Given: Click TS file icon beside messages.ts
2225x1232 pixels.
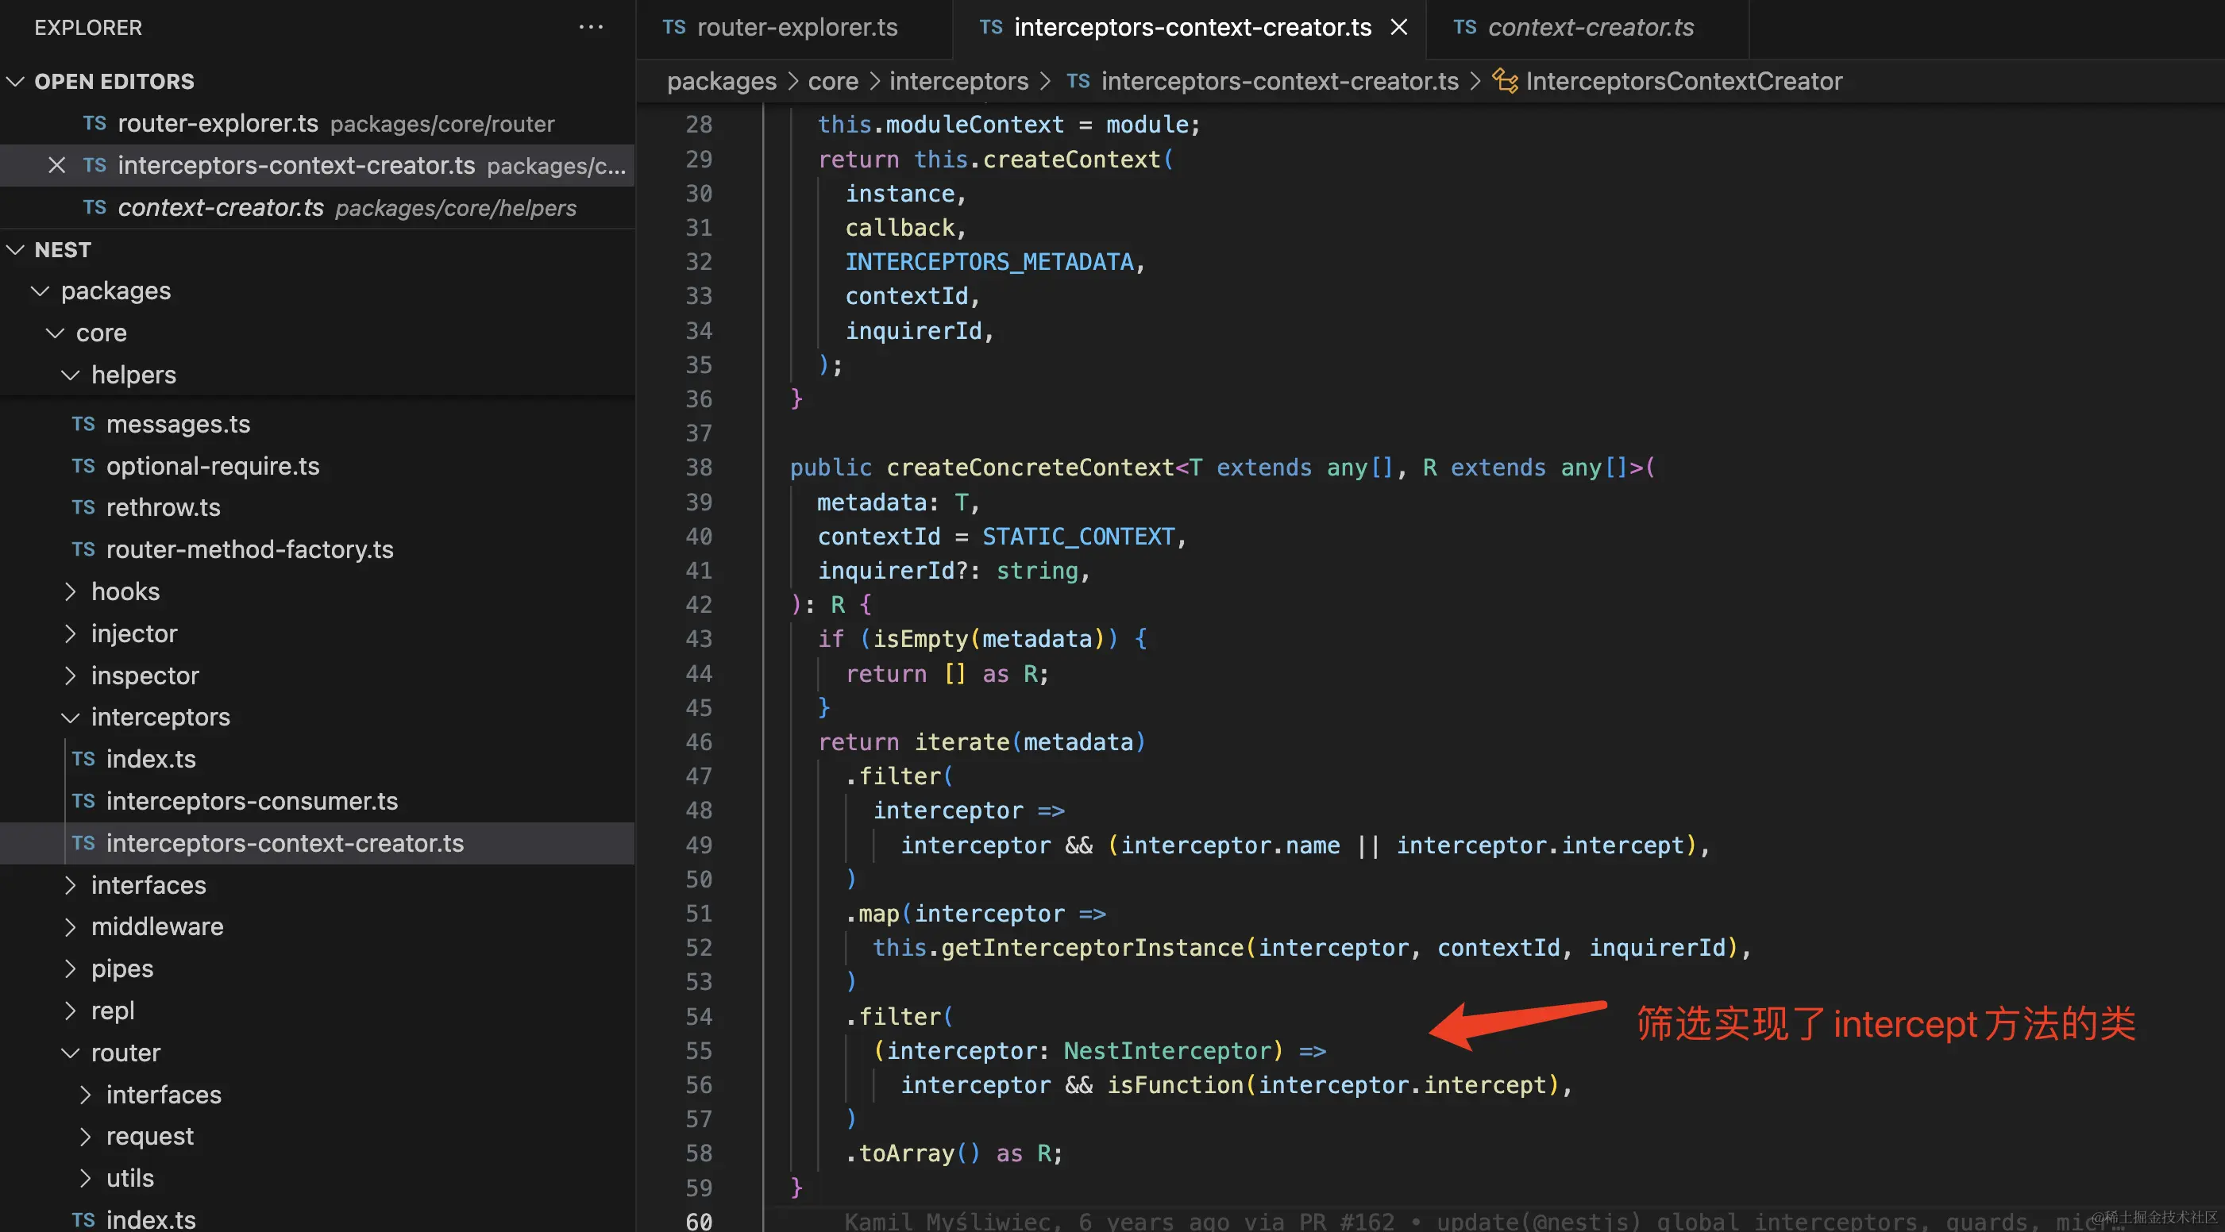Looking at the screenshot, I should click(x=83, y=424).
